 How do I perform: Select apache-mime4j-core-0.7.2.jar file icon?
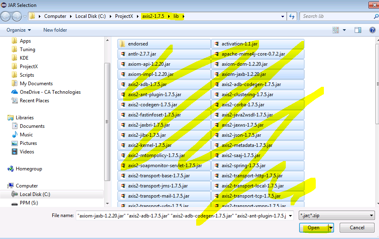pyautogui.click(x=217, y=54)
